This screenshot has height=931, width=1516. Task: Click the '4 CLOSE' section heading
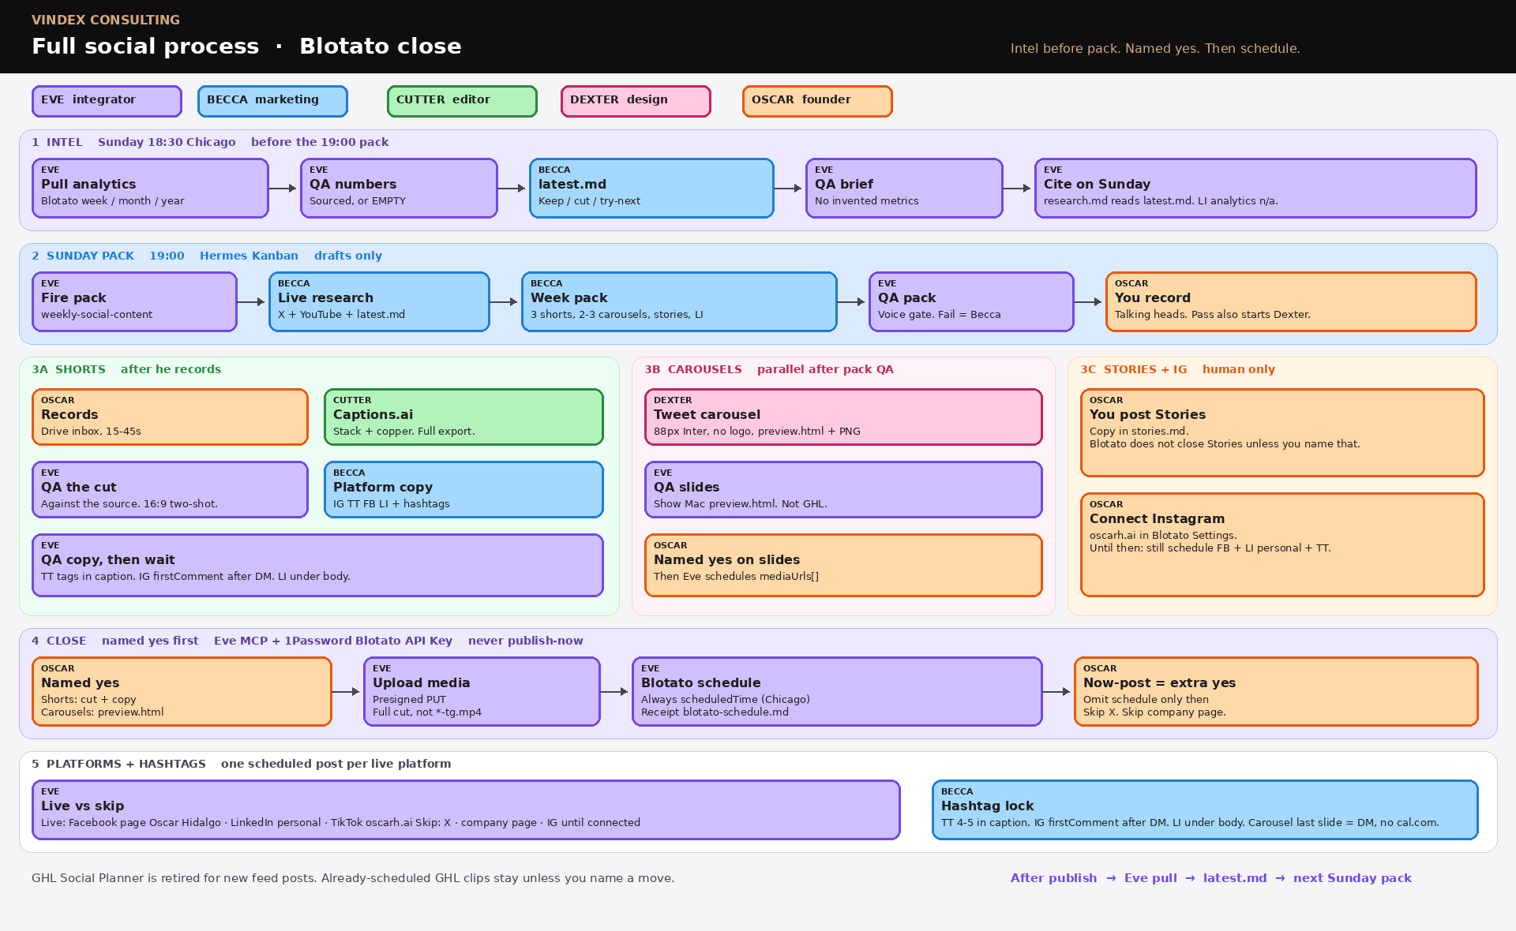(59, 641)
